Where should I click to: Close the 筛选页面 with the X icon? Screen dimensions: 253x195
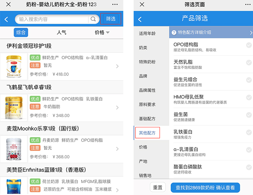(142, 4)
